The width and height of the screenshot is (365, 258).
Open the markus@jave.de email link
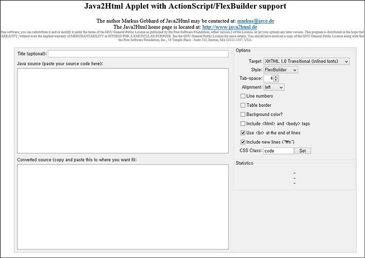click(x=255, y=21)
